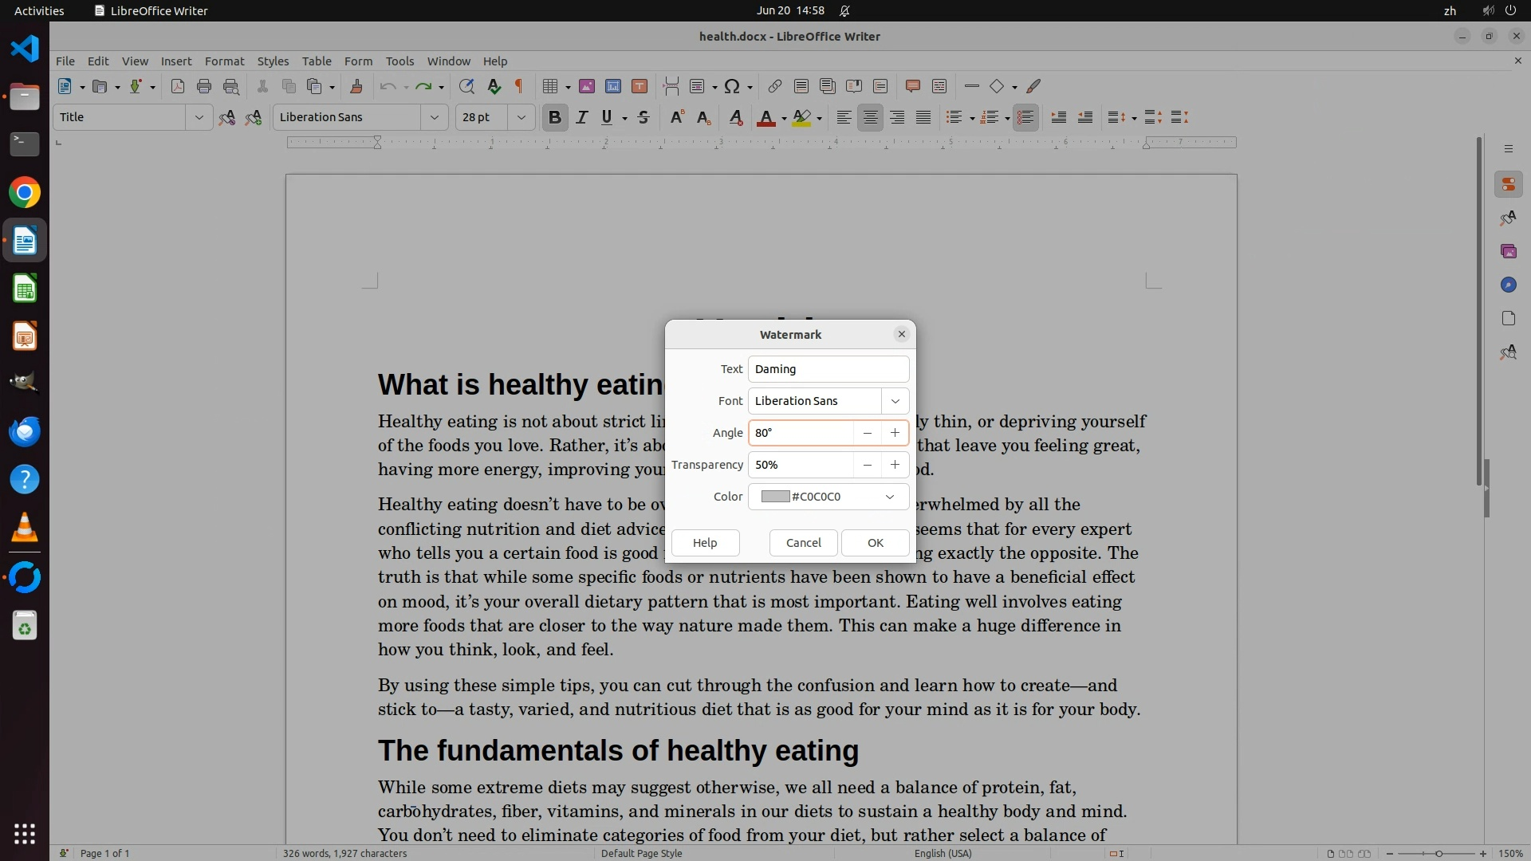
Task: Click the Export as PDF icon
Action: pos(178,87)
